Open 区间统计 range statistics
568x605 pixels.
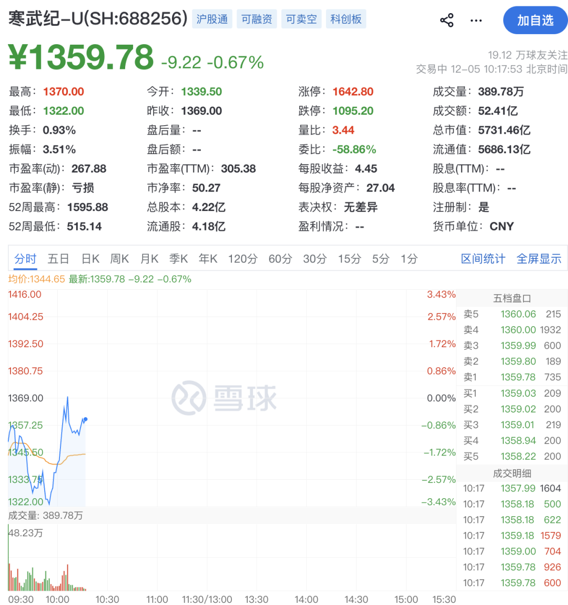pyautogui.click(x=483, y=259)
